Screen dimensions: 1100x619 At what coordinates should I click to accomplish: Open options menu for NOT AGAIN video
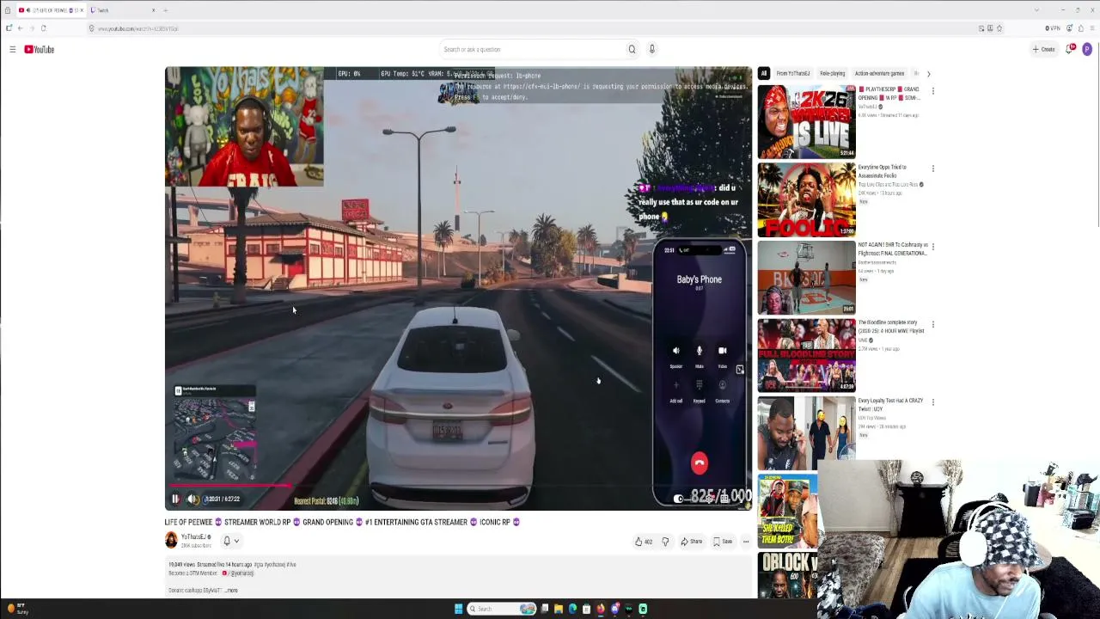(933, 247)
